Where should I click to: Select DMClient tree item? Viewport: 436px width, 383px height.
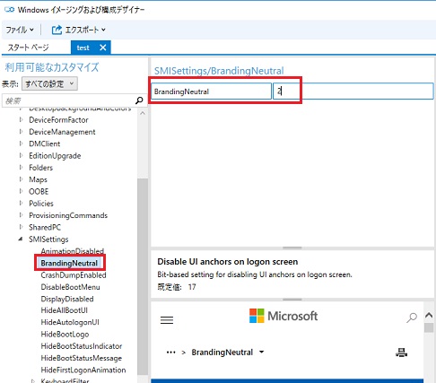[45, 144]
